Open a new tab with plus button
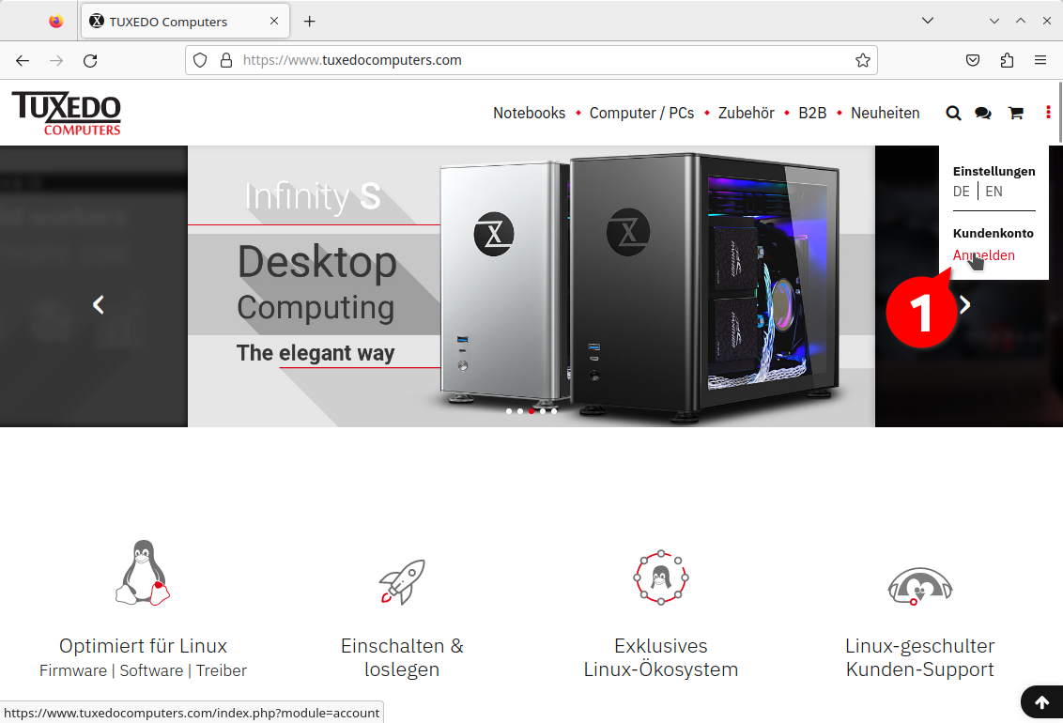The height and width of the screenshot is (723, 1063). (x=309, y=21)
